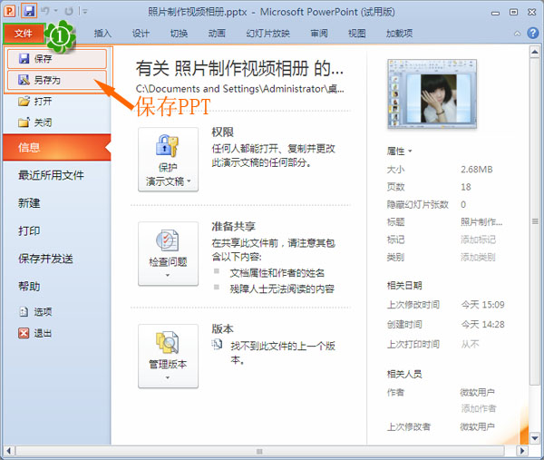Click the 今天 15:09 modified time

(482, 305)
